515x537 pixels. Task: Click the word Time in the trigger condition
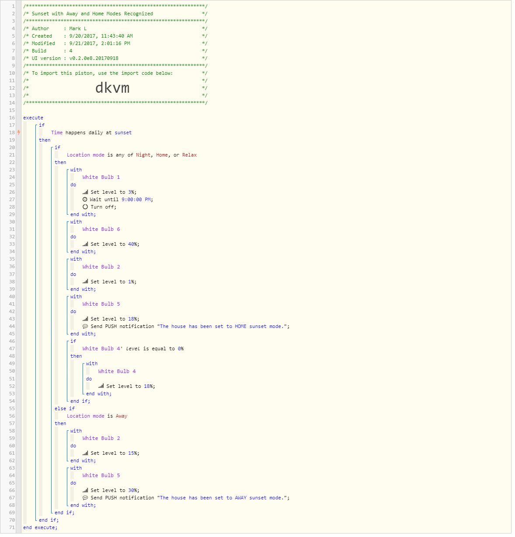pyautogui.click(x=57, y=133)
